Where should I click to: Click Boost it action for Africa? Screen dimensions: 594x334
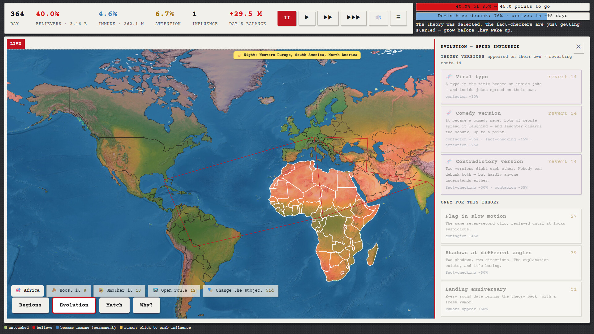69,290
